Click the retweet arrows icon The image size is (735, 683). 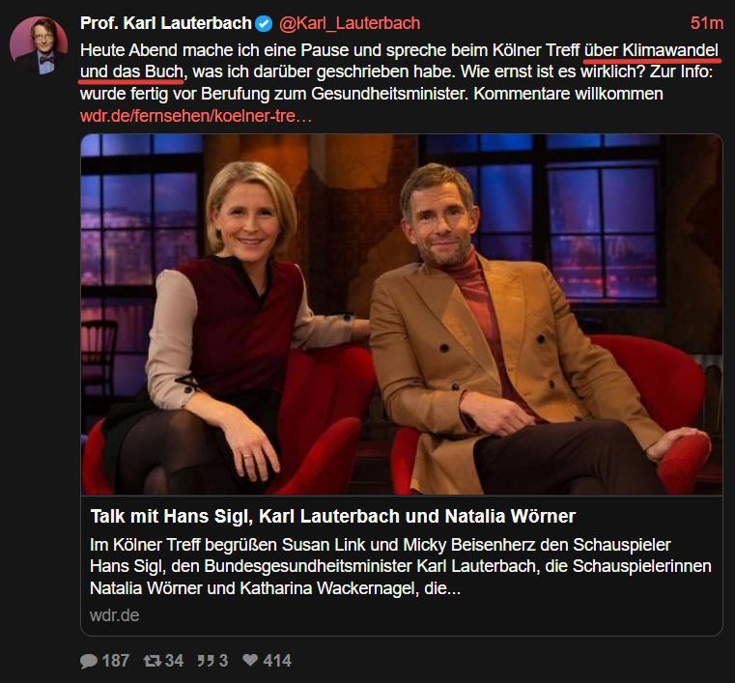153,661
